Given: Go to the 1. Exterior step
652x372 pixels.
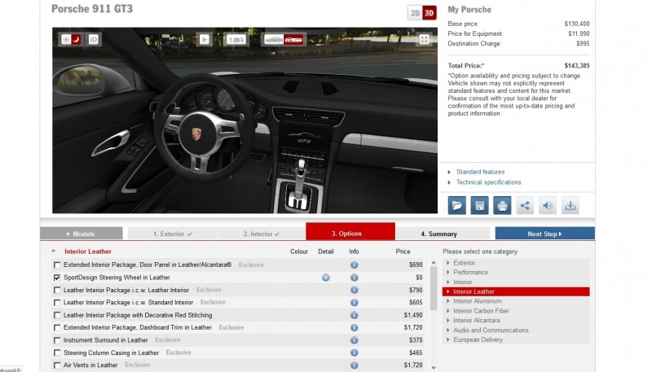Looking at the screenshot, I should tap(173, 234).
